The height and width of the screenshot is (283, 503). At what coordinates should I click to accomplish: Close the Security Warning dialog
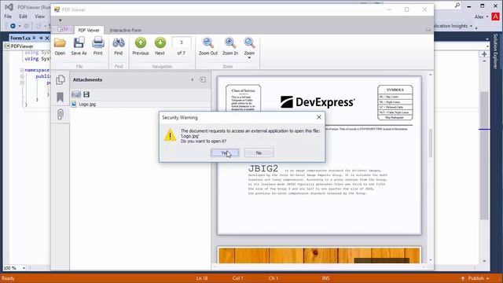coord(319,117)
